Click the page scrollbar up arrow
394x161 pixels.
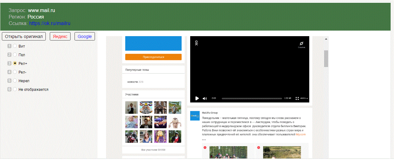click(x=326, y=39)
